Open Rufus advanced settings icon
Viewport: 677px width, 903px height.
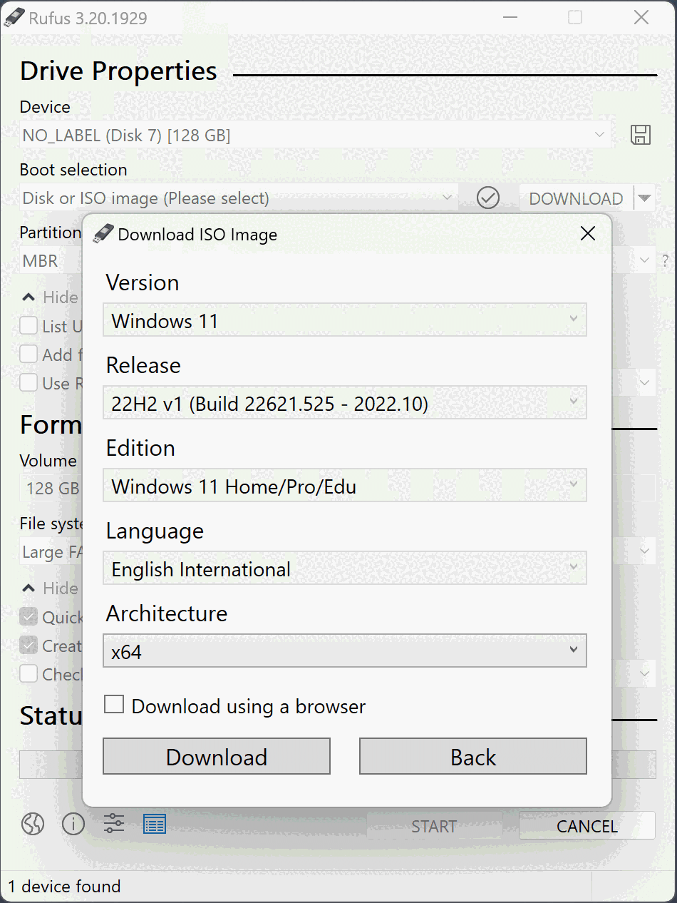pyautogui.click(x=113, y=824)
